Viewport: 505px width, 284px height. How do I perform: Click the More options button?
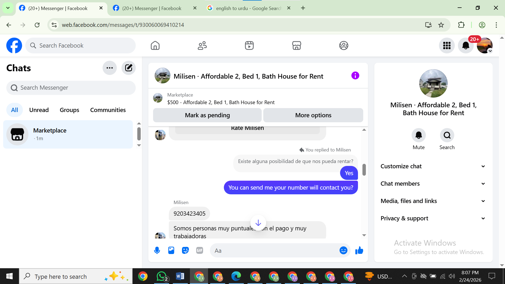point(313,115)
